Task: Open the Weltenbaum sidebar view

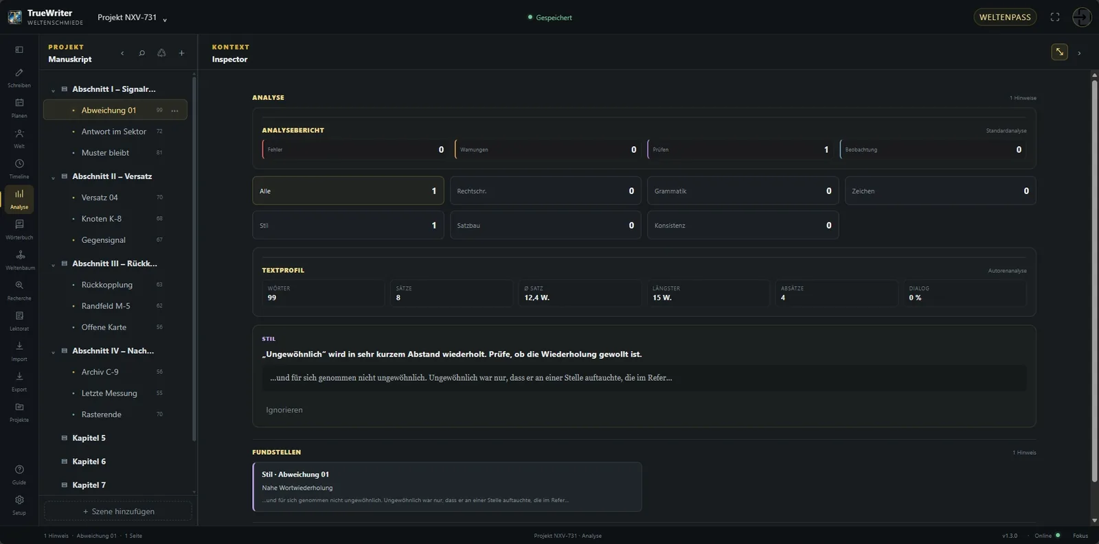Action: [x=19, y=260]
